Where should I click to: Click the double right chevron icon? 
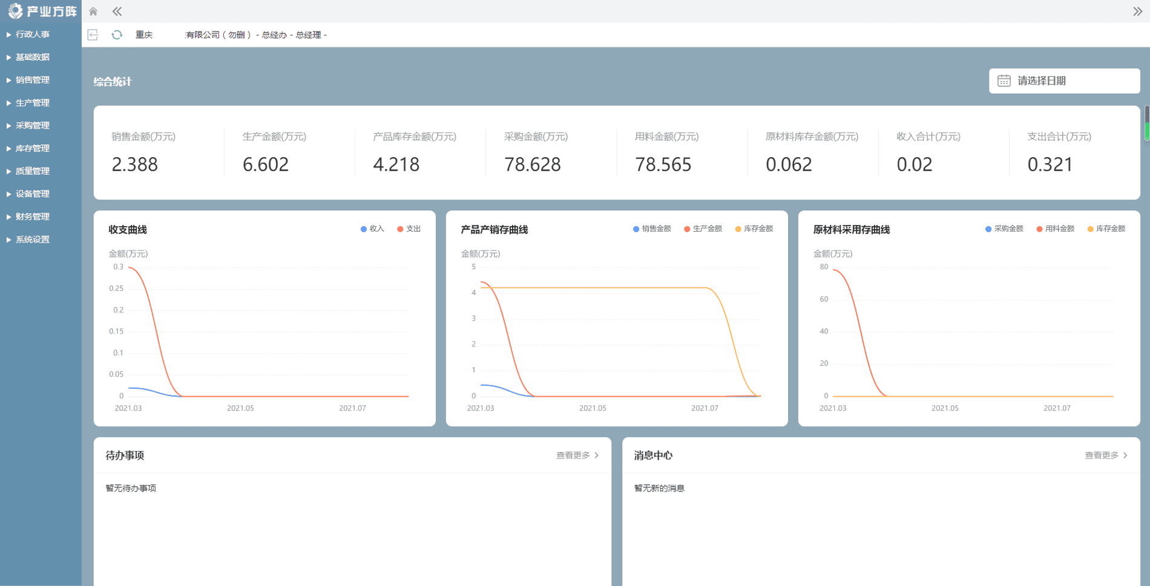(x=1137, y=11)
